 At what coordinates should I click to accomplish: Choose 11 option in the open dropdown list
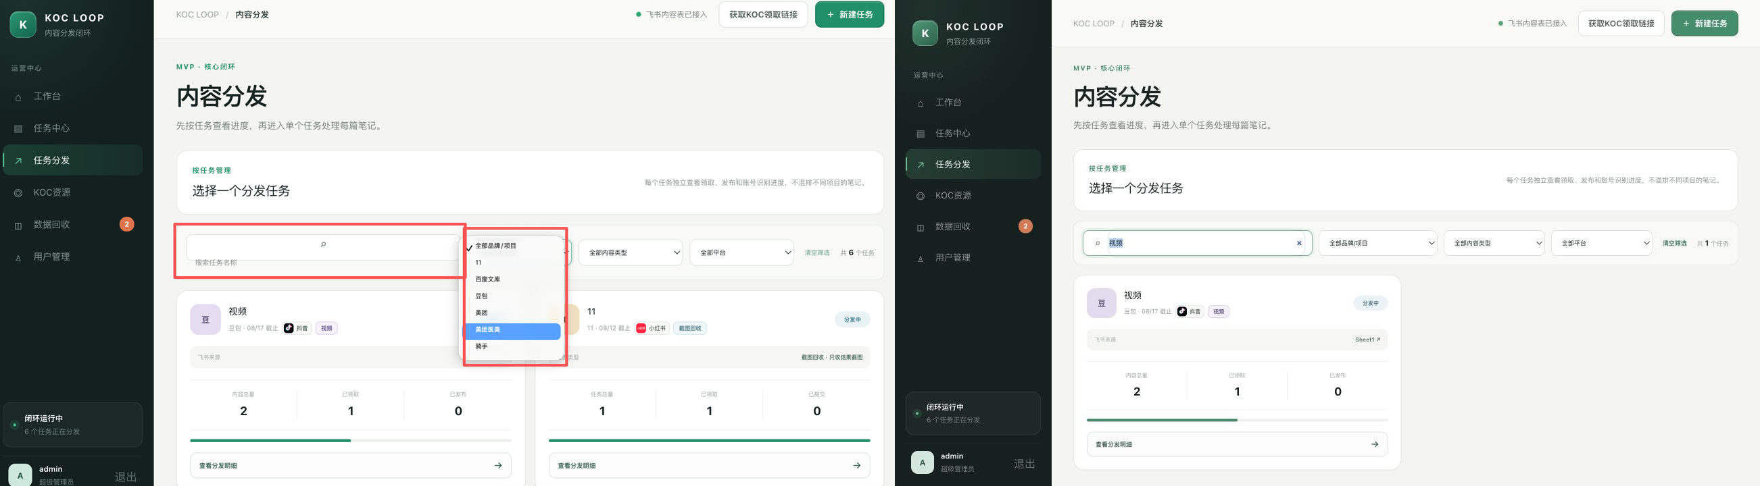pyautogui.click(x=512, y=263)
